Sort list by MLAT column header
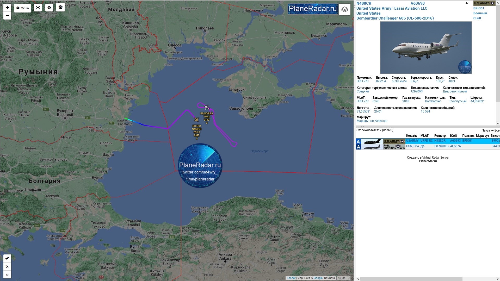Screen dimensions: 500x281 tap(424, 136)
